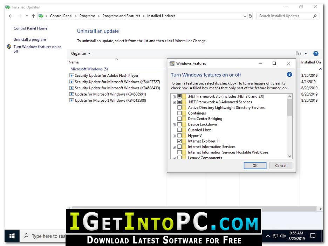This screenshot has width=328, height=246.
Task: Open help in Windows Features dialog
Action: click(289, 75)
